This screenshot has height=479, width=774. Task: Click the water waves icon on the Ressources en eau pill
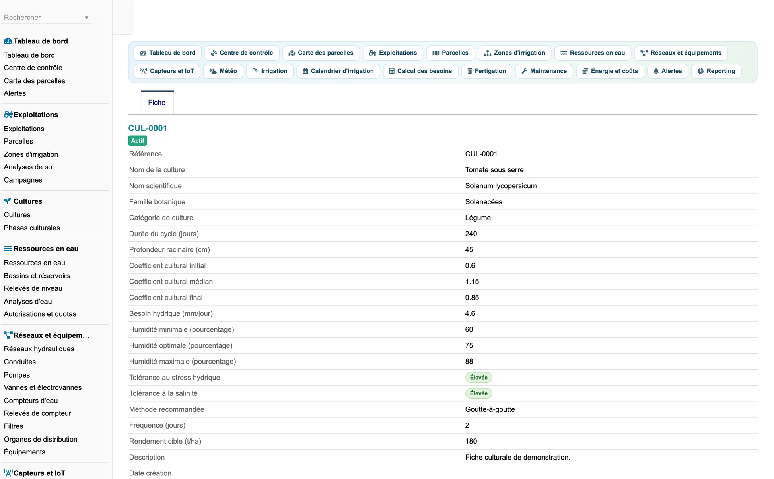pyautogui.click(x=564, y=53)
